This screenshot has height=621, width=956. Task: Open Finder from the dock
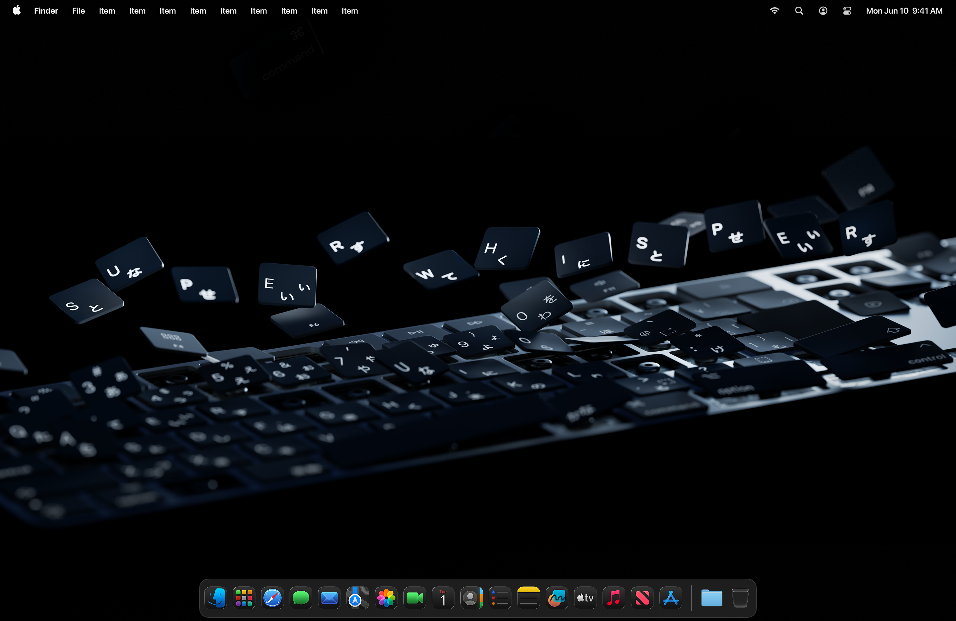click(216, 598)
